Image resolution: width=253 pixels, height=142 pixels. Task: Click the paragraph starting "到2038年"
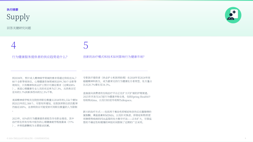(x=44, y=85)
